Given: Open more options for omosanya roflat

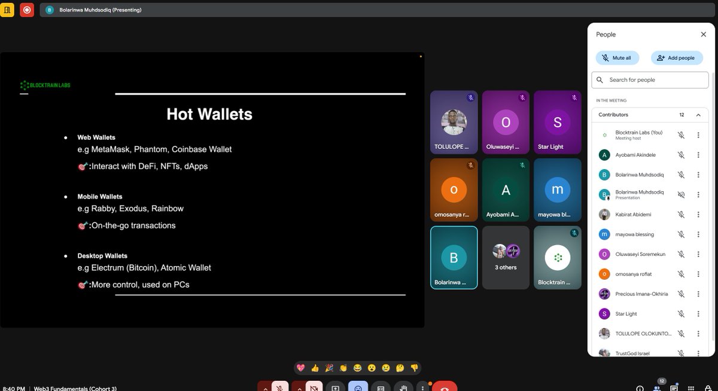Looking at the screenshot, I should (x=698, y=274).
